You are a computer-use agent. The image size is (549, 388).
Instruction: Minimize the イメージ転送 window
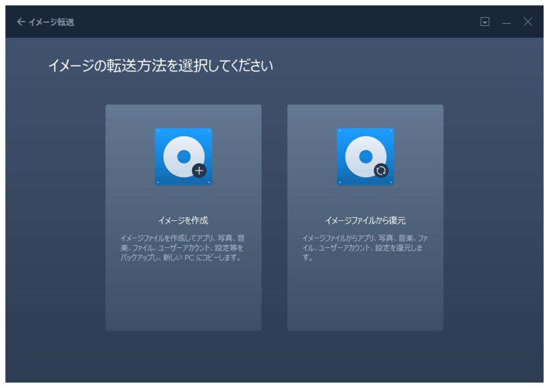(x=506, y=22)
